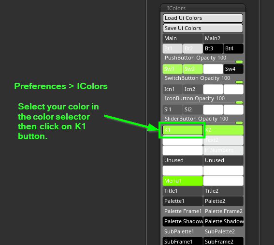The width and height of the screenshot is (274, 245).
Task: Select the K2 color swatch
Action: tap(223, 130)
